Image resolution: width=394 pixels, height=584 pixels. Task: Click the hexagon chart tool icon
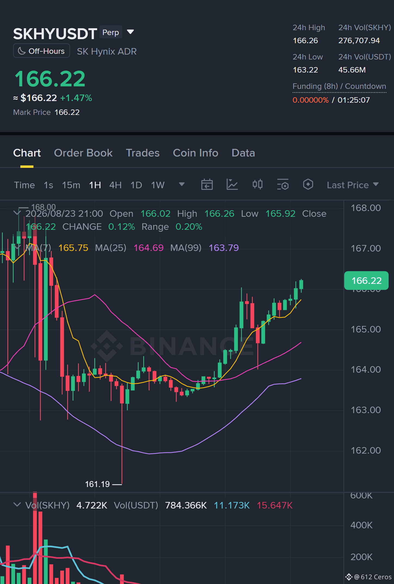tap(308, 184)
